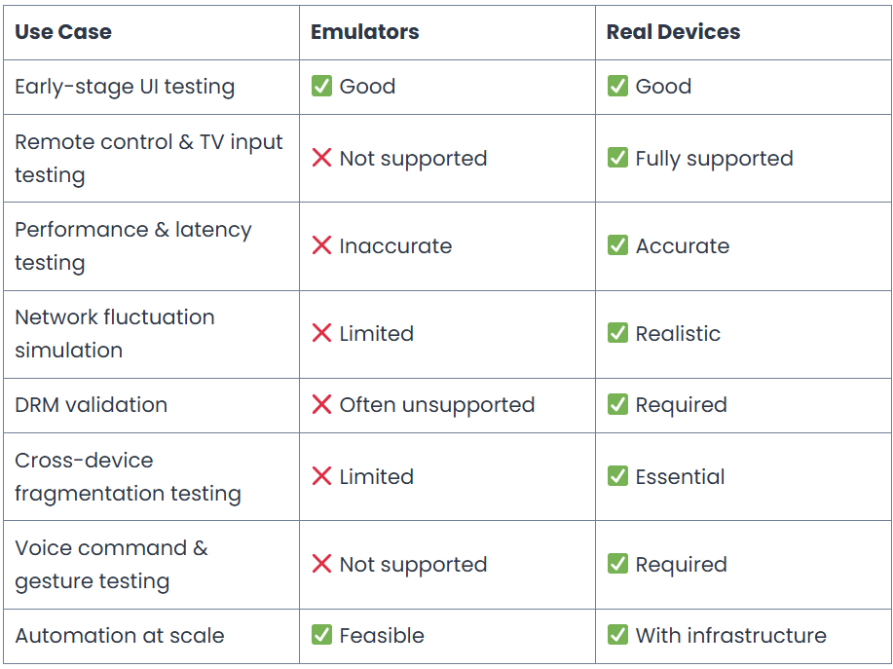Click red X next to Inaccurate
Image resolution: width=893 pixels, height=669 pixels.
[x=321, y=245]
